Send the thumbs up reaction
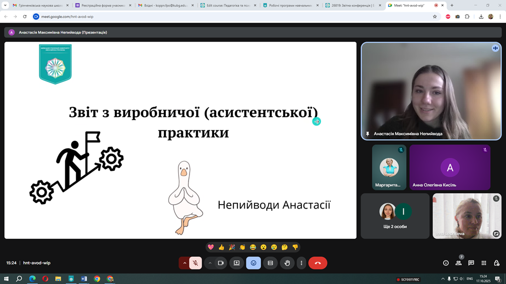This screenshot has width=506, height=284. 221,247
